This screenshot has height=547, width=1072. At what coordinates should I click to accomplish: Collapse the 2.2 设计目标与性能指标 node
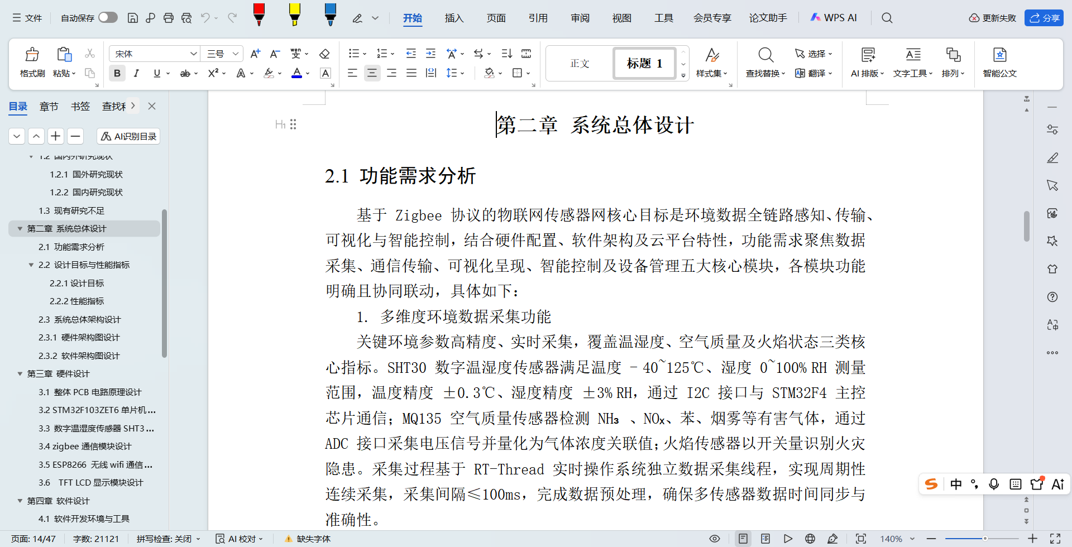point(31,265)
